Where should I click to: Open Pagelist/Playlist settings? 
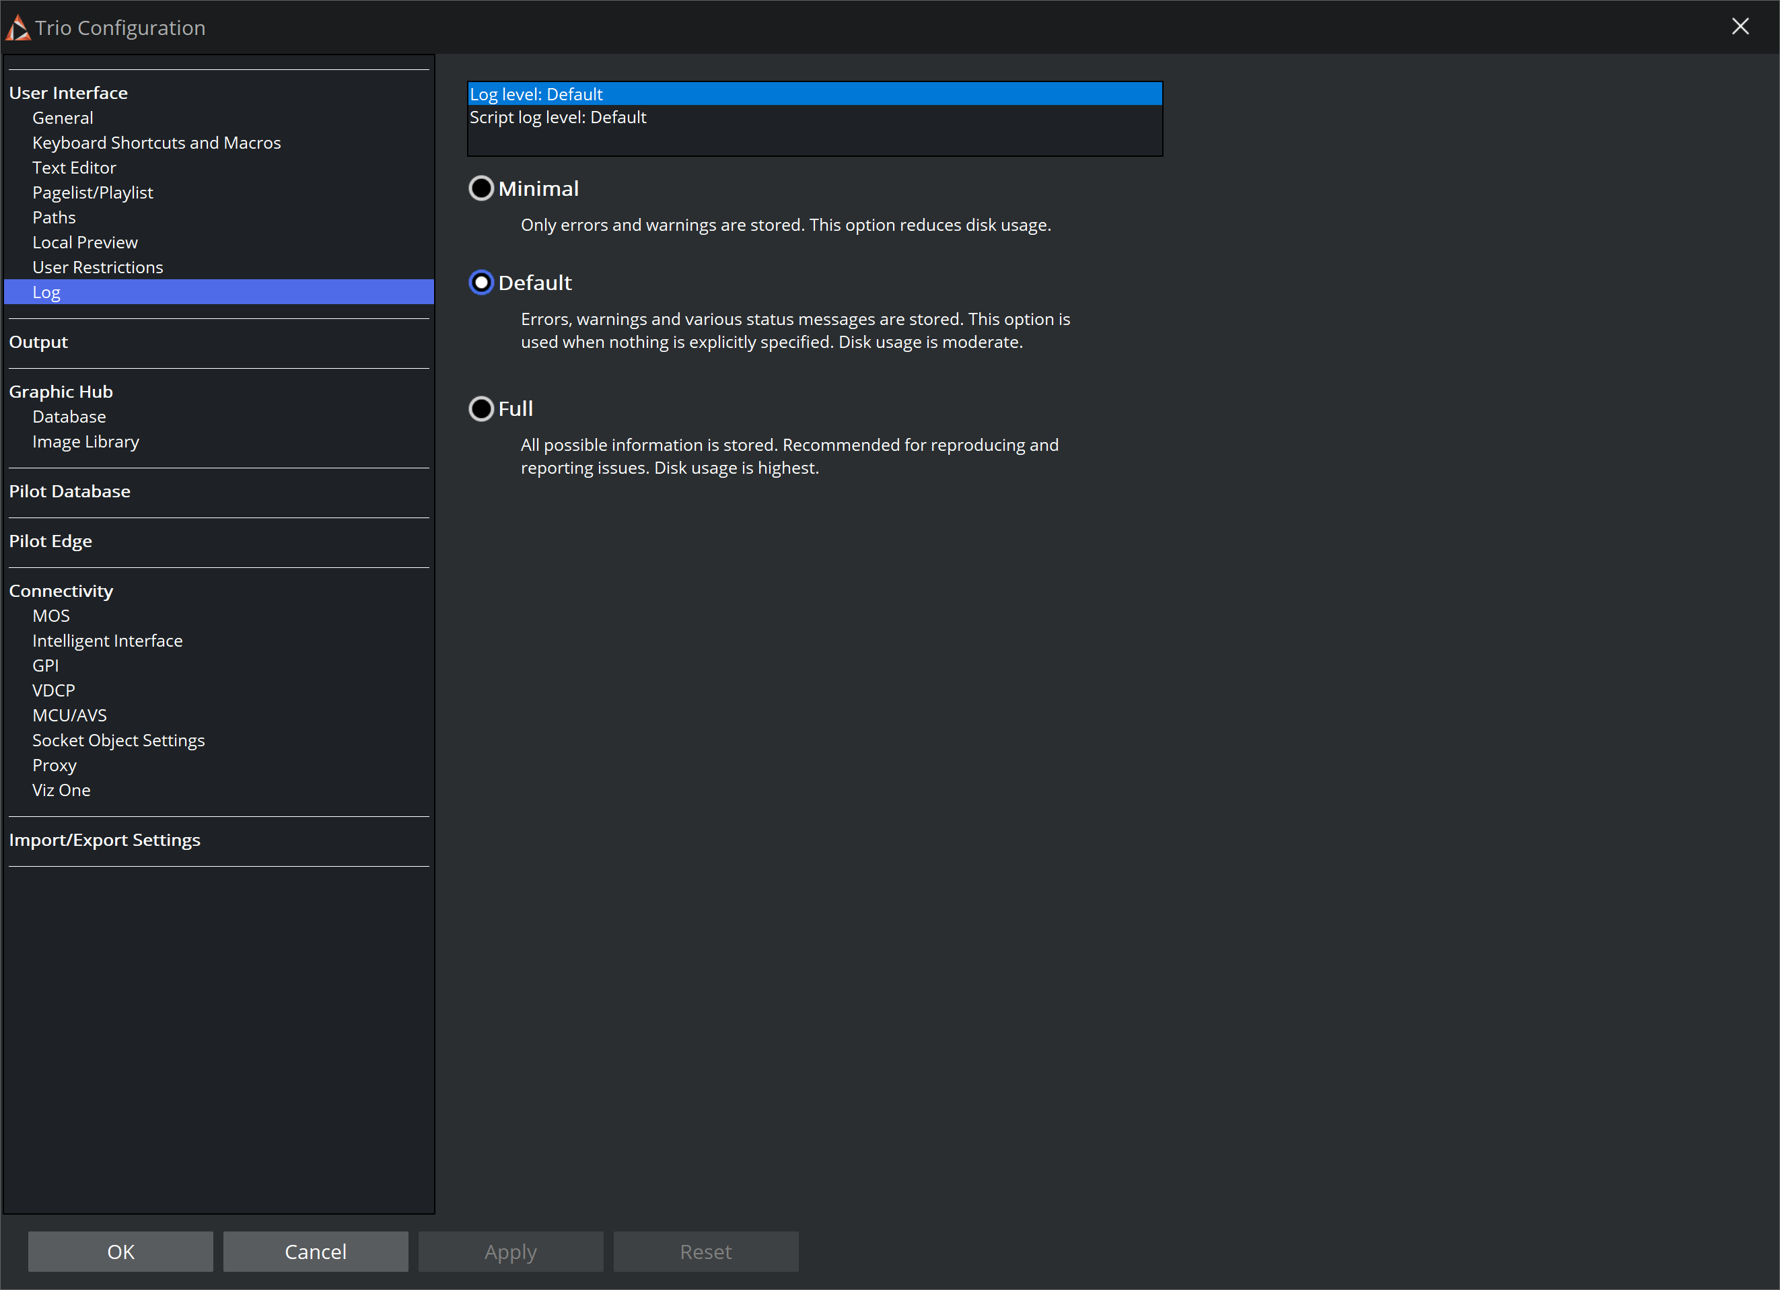click(x=93, y=193)
